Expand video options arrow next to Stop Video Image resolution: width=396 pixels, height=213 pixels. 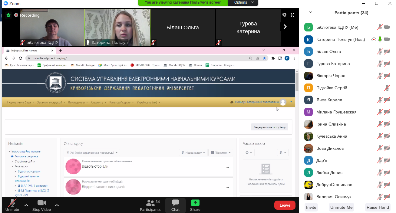pos(57,205)
